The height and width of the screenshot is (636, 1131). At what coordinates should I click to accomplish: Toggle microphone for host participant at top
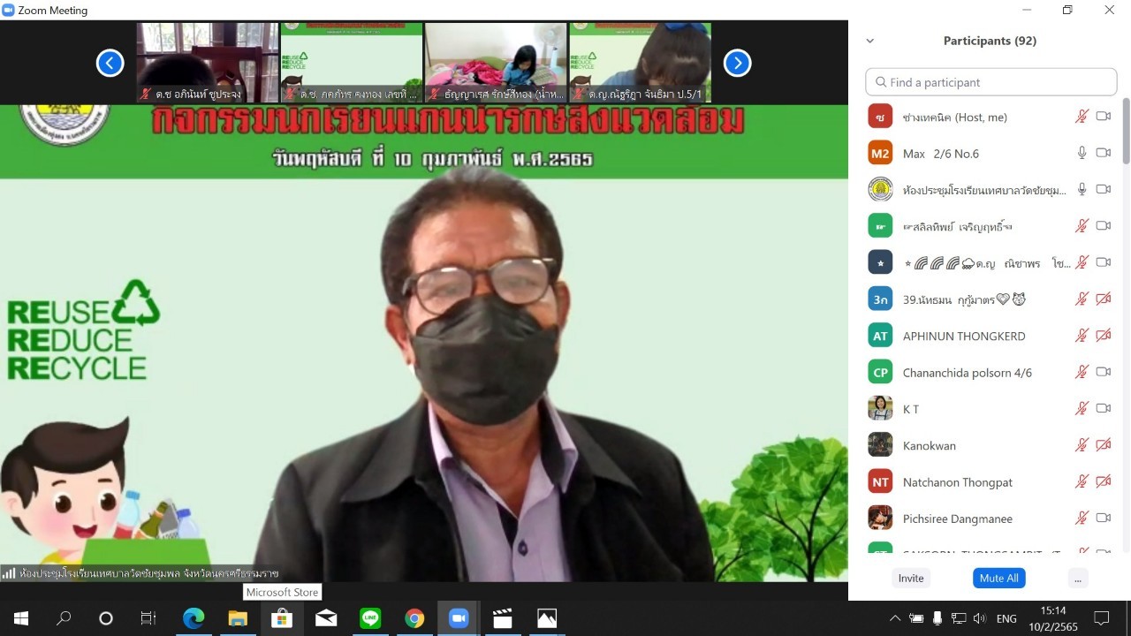pos(1082,117)
